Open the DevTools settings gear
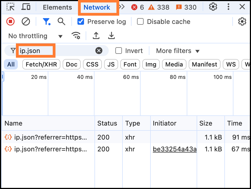 click(213, 7)
